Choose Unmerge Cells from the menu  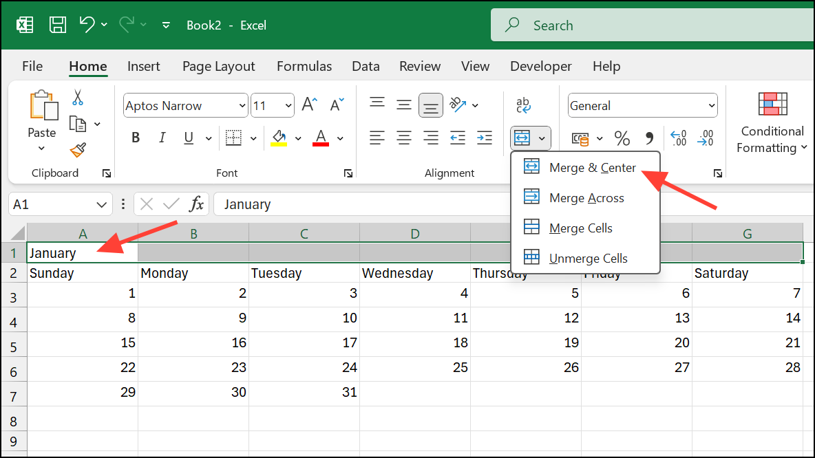pyautogui.click(x=588, y=259)
